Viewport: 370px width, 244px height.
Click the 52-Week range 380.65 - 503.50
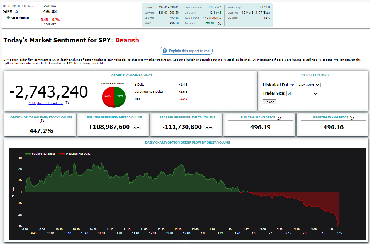point(168,13)
